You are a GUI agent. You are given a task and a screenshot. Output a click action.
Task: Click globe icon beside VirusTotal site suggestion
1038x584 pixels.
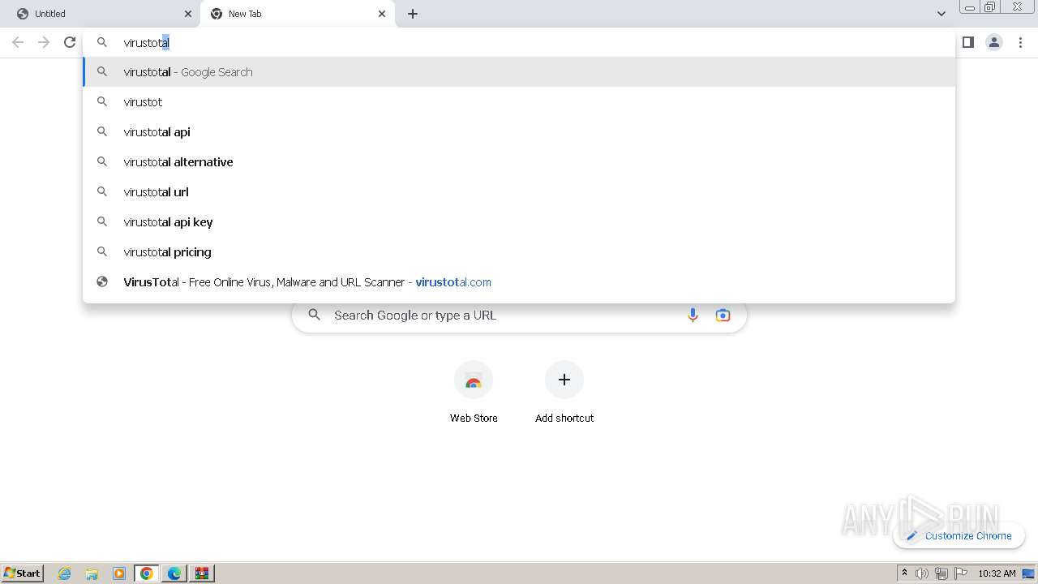click(x=102, y=281)
